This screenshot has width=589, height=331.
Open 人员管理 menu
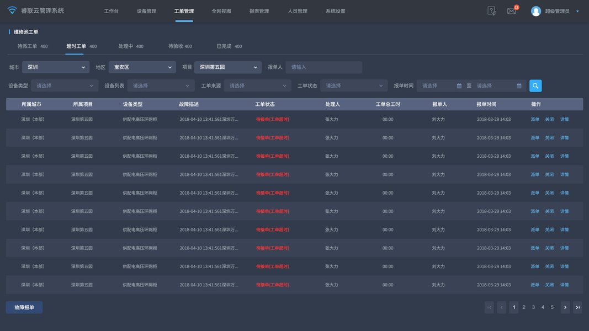[297, 11]
